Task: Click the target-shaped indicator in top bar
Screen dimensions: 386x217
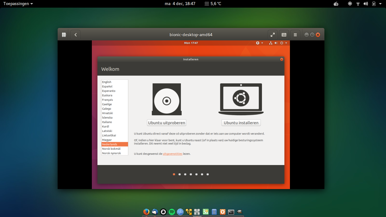Action: 350,4
